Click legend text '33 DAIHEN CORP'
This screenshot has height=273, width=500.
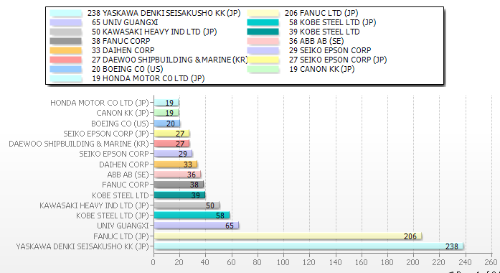(x=123, y=50)
